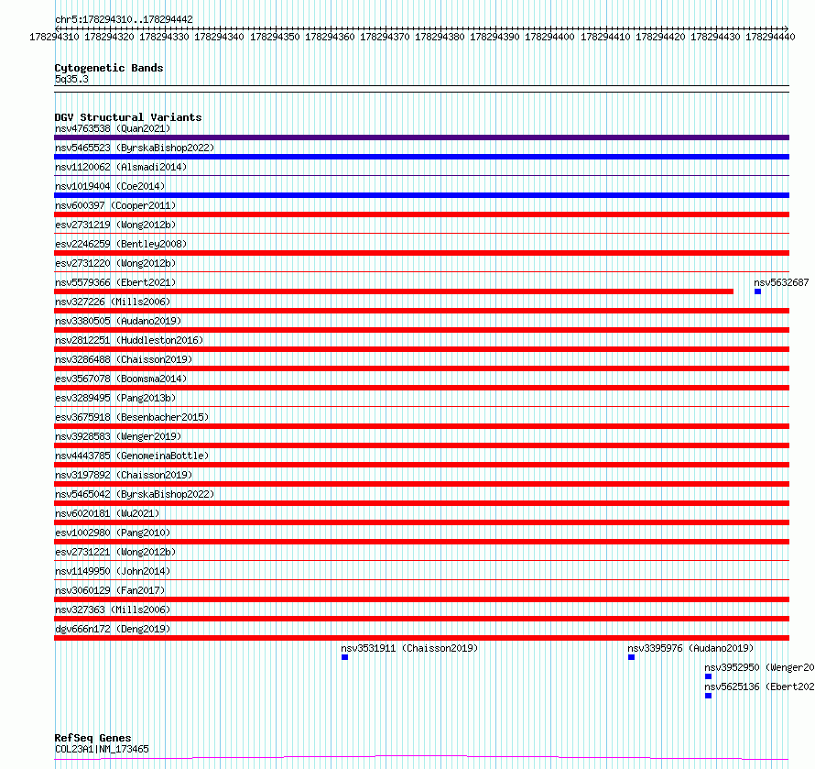Image resolution: width=815 pixels, height=769 pixels.
Task: Open nsv3952950 (Wenger) variant label
Action: pos(759,667)
